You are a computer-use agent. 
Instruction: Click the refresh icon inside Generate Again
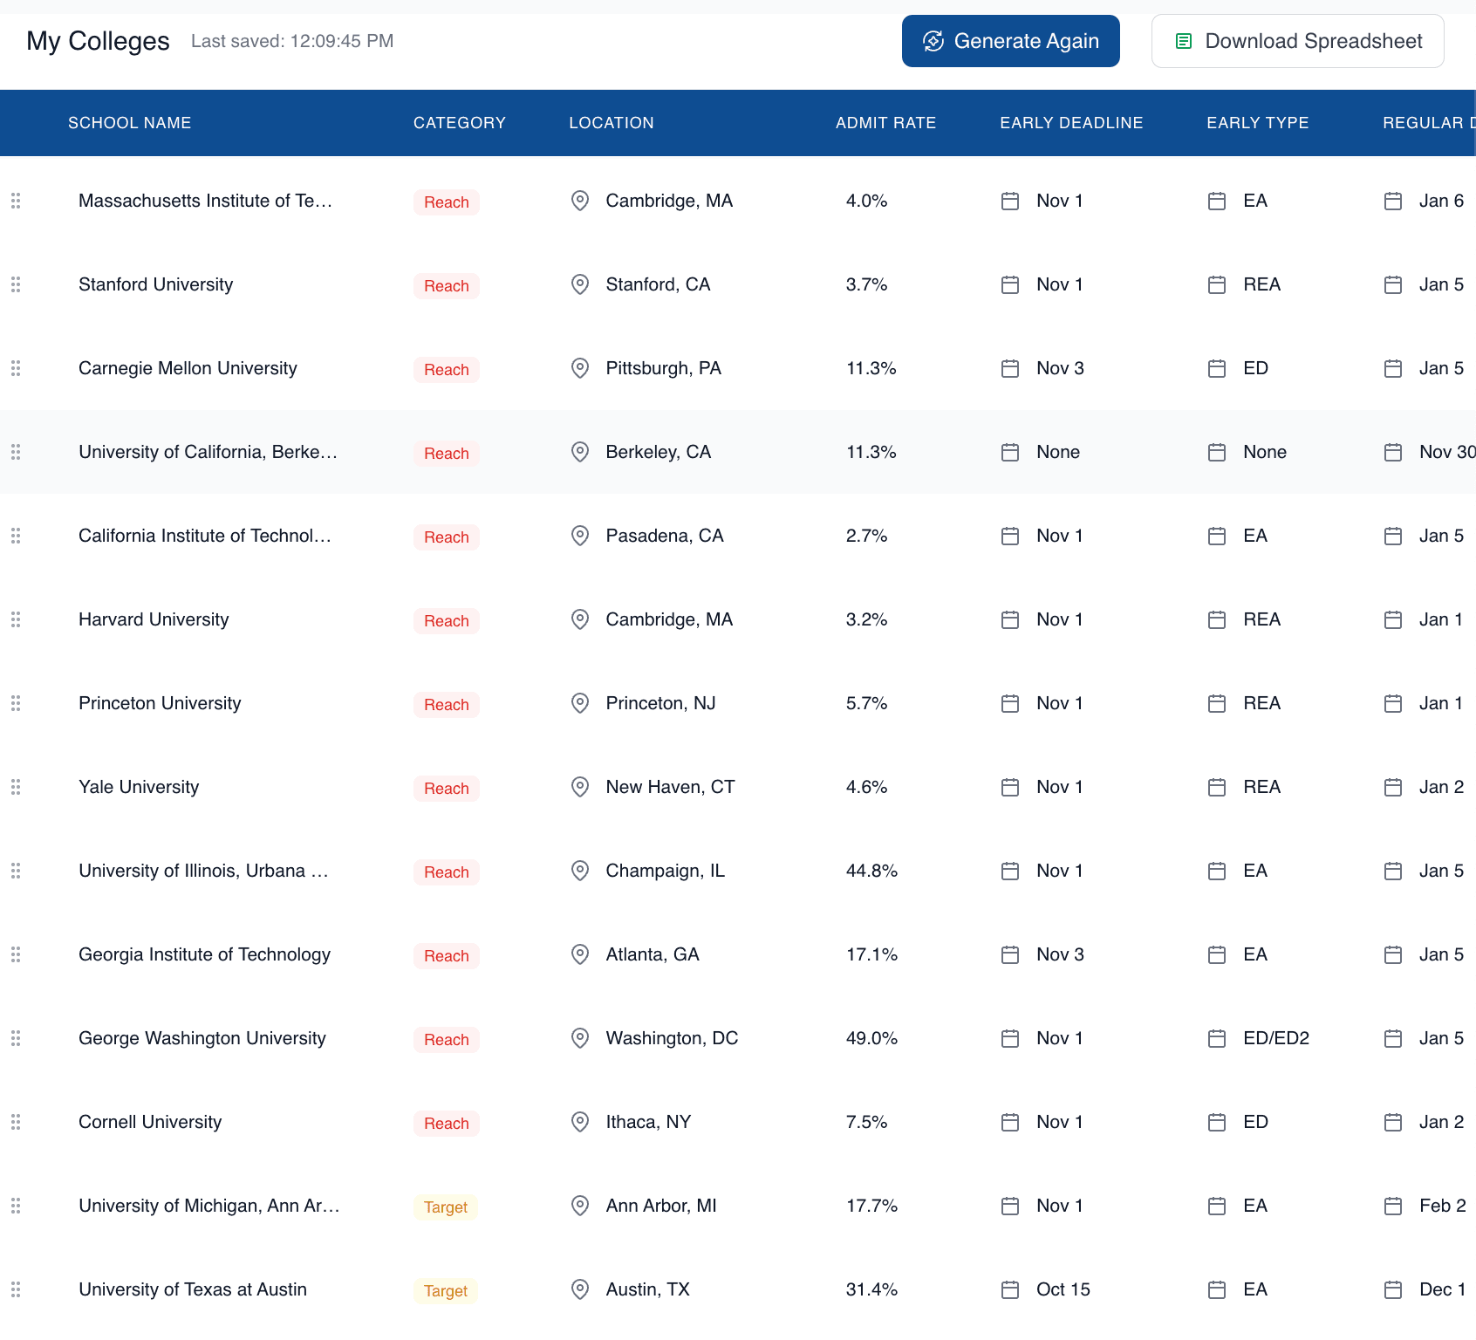tap(933, 40)
